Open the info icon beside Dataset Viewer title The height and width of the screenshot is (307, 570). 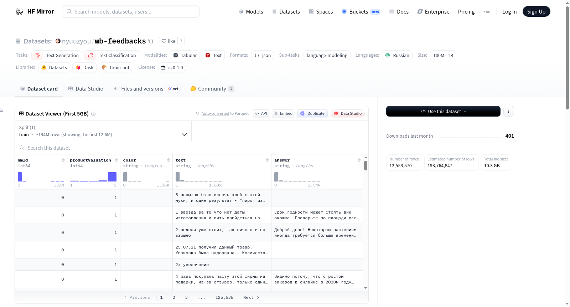click(93, 114)
